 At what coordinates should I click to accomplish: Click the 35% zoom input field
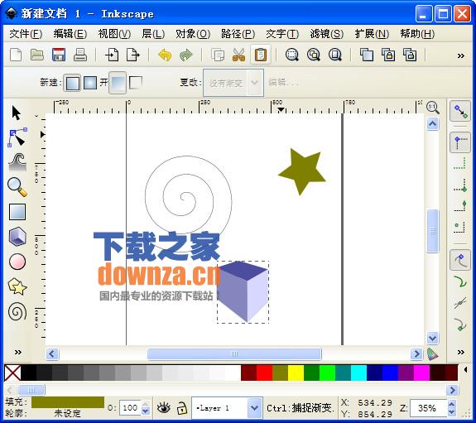point(427,408)
